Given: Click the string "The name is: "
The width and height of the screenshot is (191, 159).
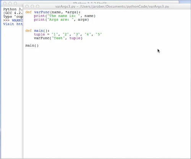Looking at the screenshot, I should coord(64,16).
